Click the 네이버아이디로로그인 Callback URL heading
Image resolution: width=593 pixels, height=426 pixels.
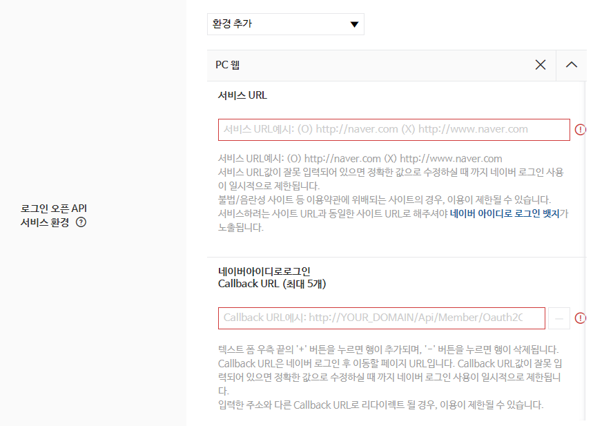coord(272,278)
